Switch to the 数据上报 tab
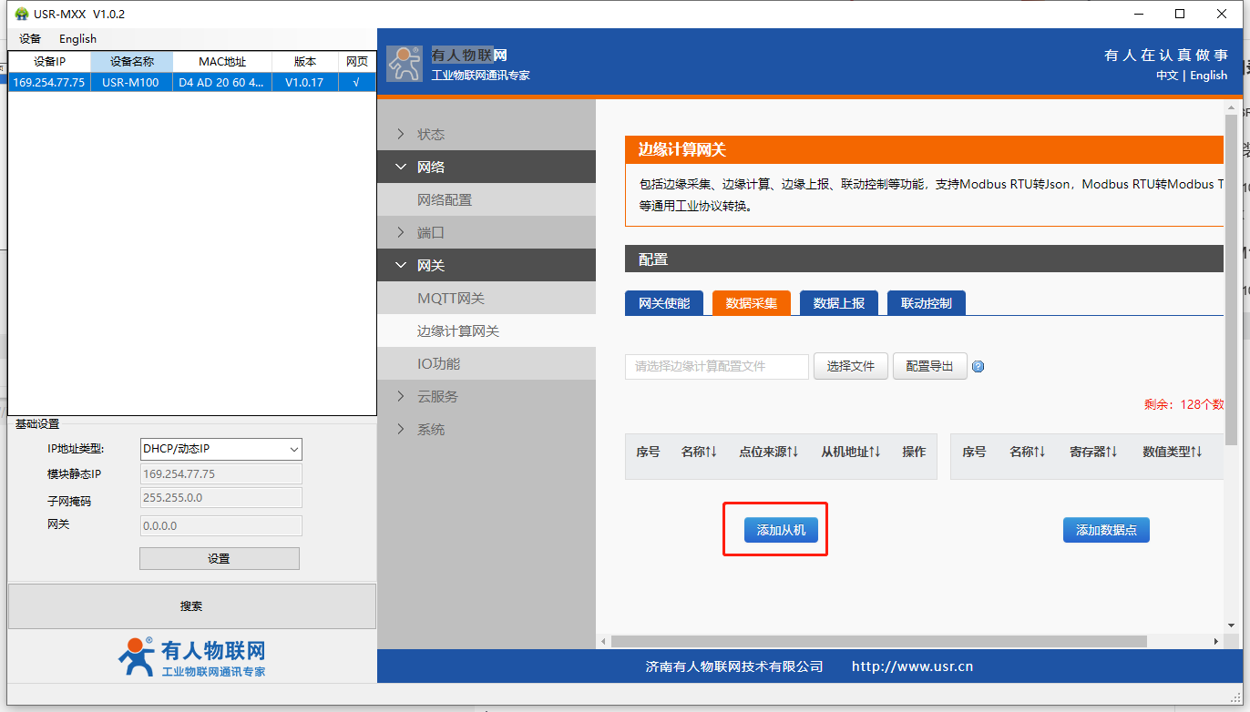1250x712 pixels. coord(839,303)
